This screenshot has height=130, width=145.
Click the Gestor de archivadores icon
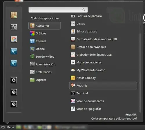(73, 47)
